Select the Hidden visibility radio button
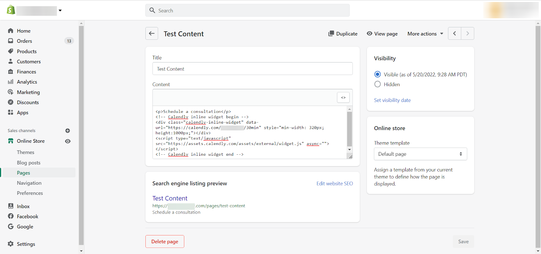541x254 pixels. 378,84
